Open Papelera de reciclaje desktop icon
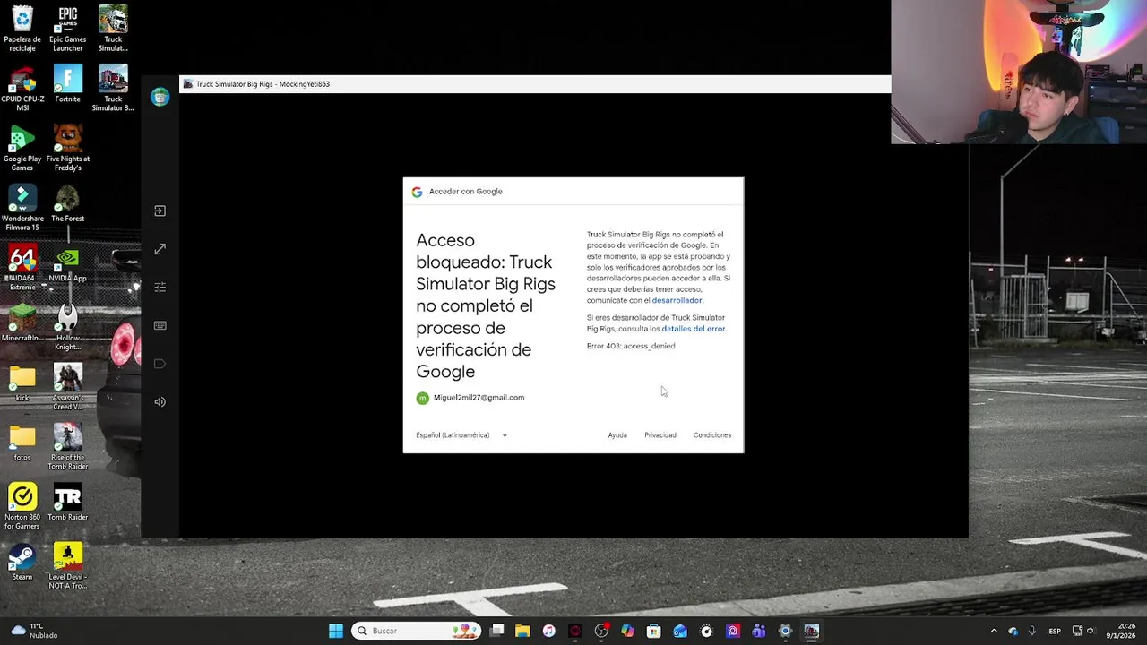 pos(22,29)
